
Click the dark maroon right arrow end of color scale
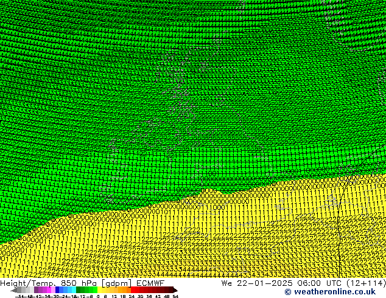175,290
